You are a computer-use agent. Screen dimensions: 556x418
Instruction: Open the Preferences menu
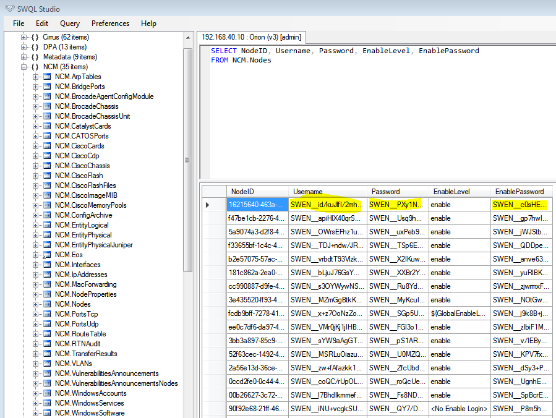[110, 23]
